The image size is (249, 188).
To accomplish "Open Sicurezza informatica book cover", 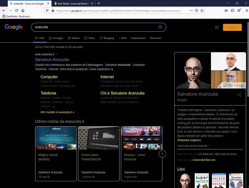I will pos(236,181).
